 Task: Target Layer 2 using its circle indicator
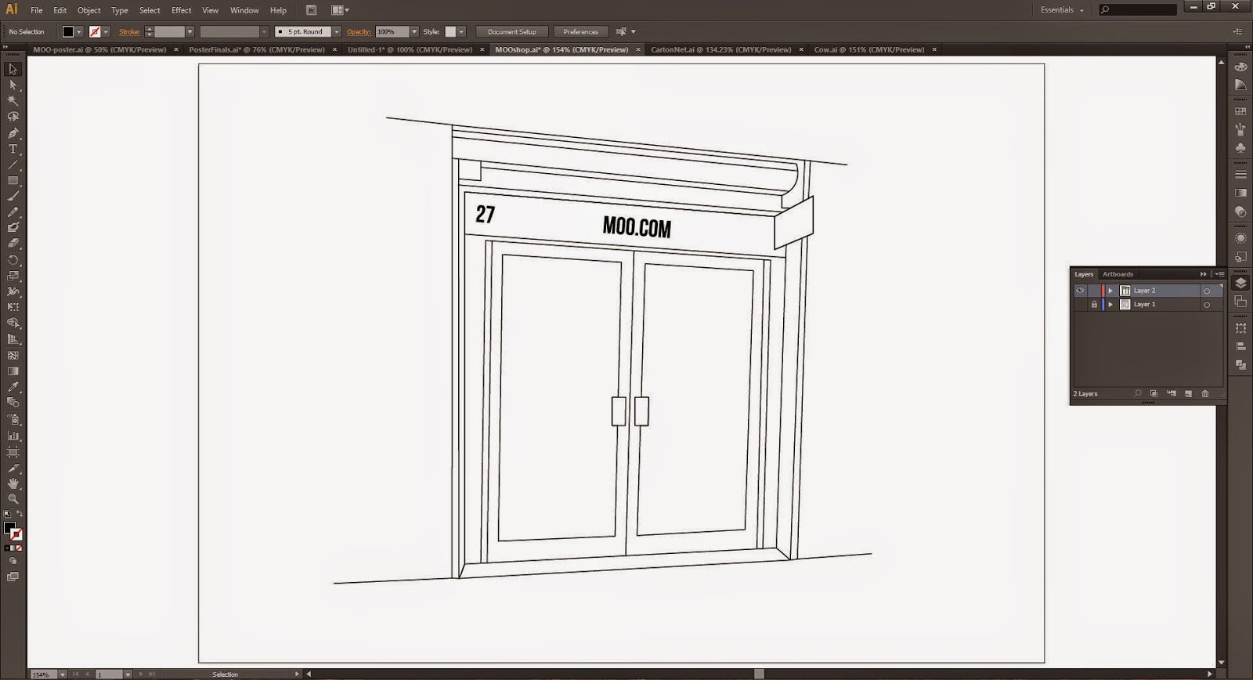click(x=1207, y=291)
